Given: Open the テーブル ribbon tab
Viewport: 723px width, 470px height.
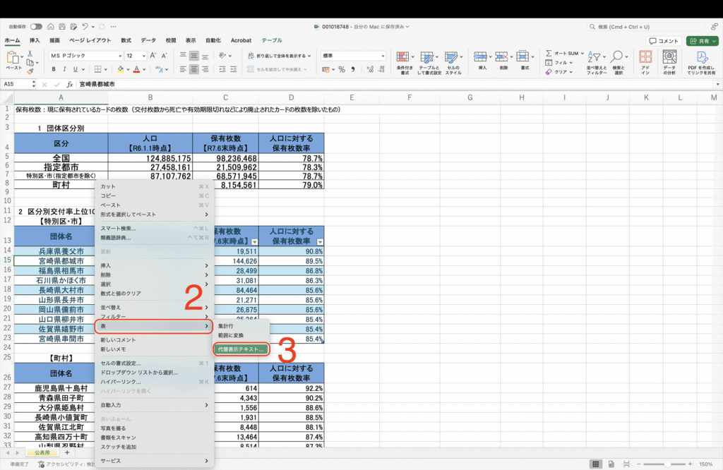Looking at the screenshot, I should [272, 40].
